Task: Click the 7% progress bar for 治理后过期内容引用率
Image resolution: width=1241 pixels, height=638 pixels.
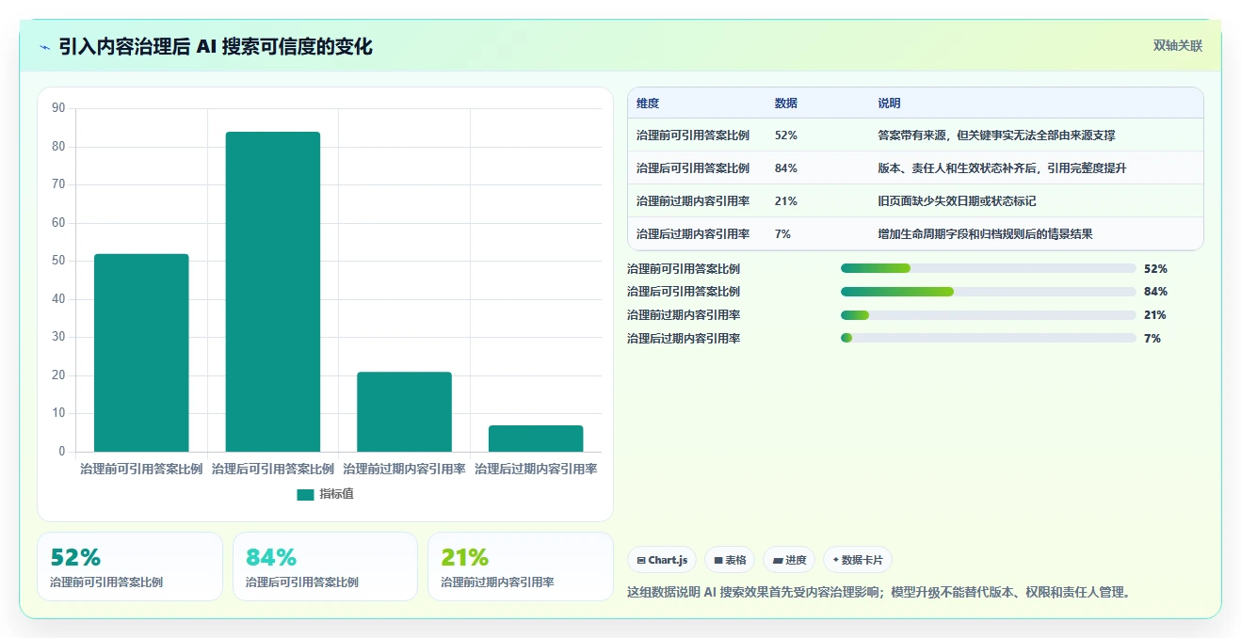Action: pyautogui.click(x=989, y=338)
